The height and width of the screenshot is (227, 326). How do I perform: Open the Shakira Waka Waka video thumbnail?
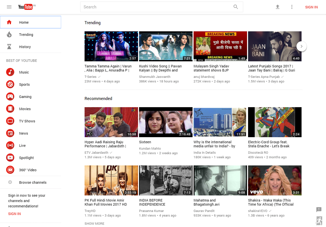click(275, 180)
